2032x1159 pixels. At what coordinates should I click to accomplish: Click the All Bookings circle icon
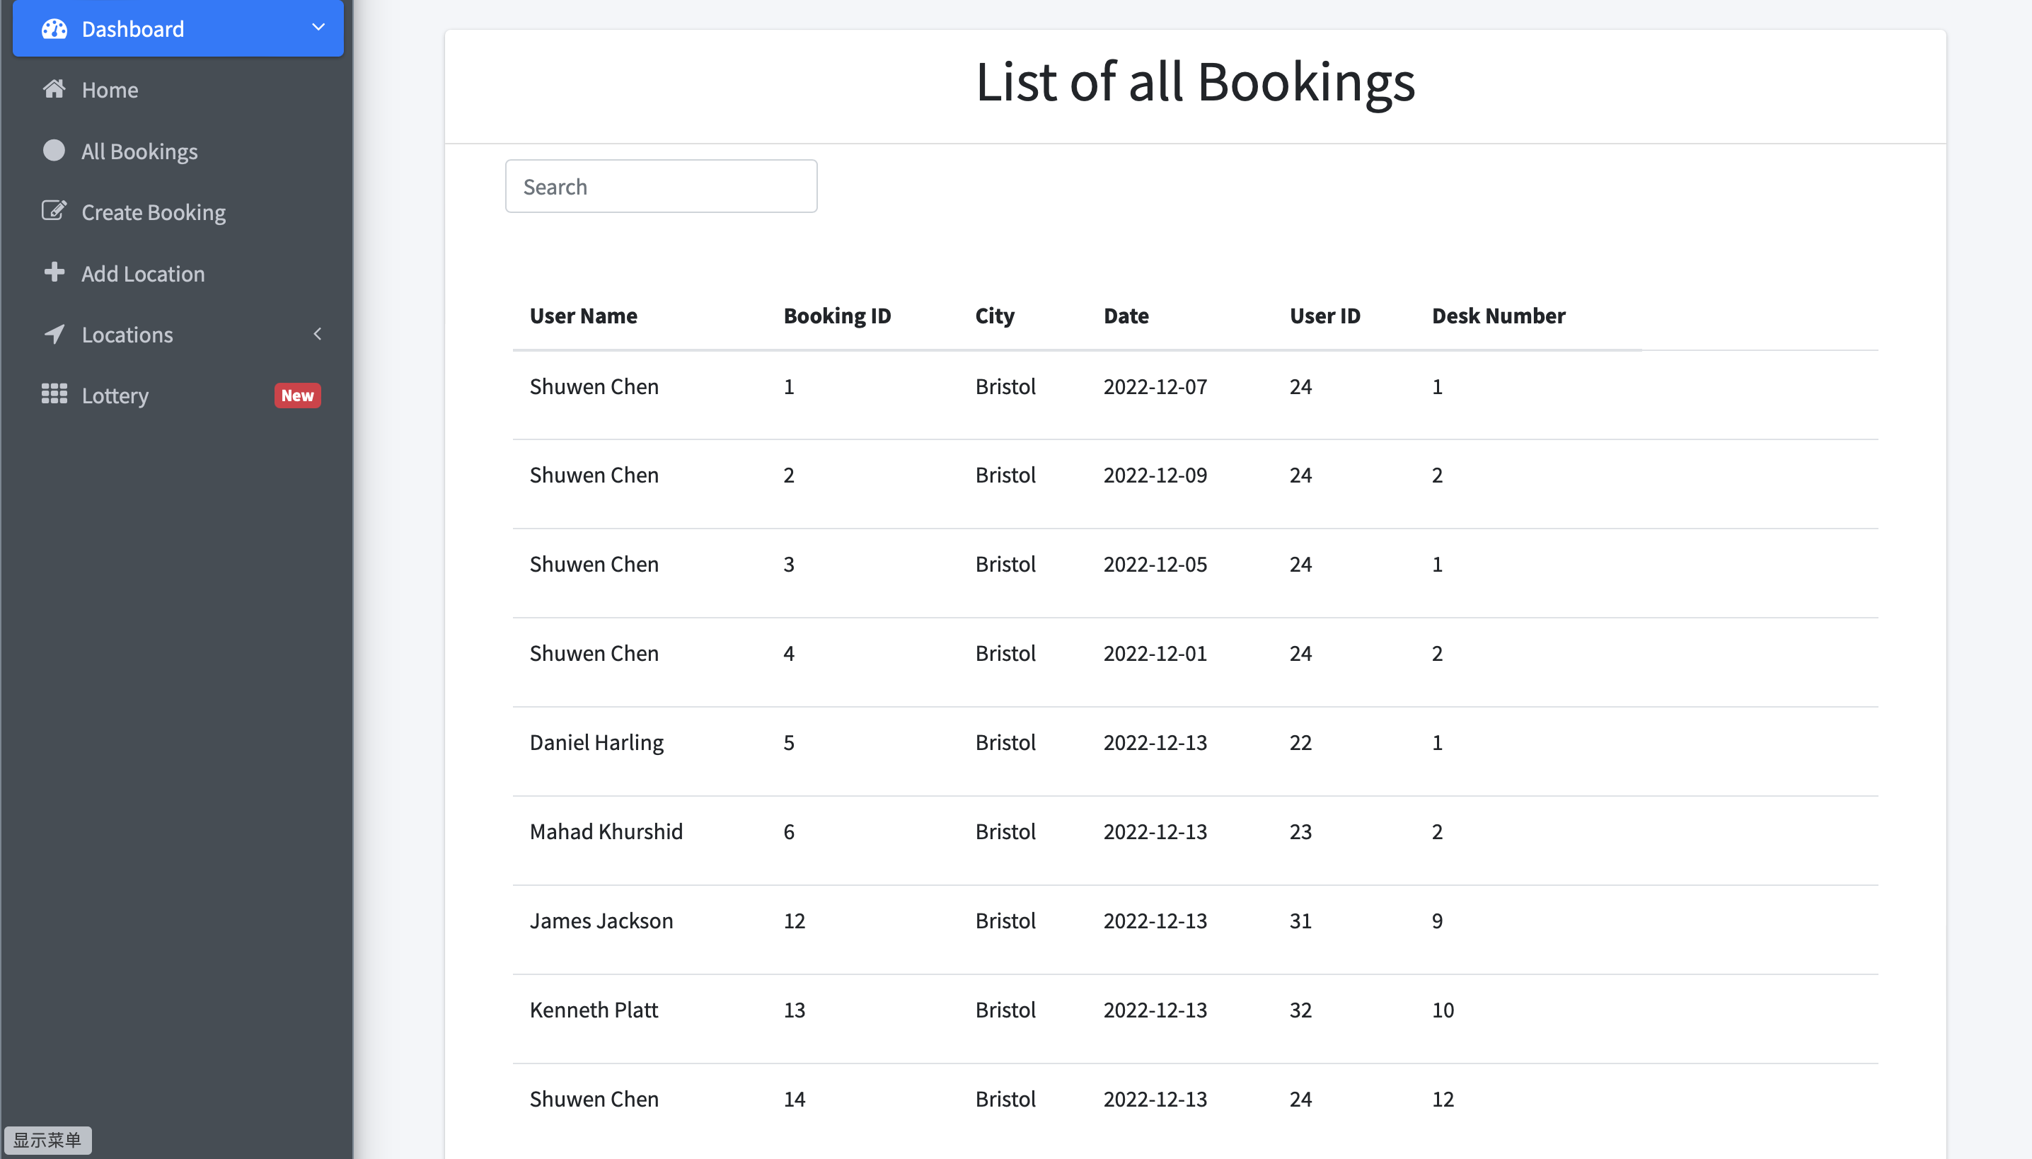click(x=52, y=151)
